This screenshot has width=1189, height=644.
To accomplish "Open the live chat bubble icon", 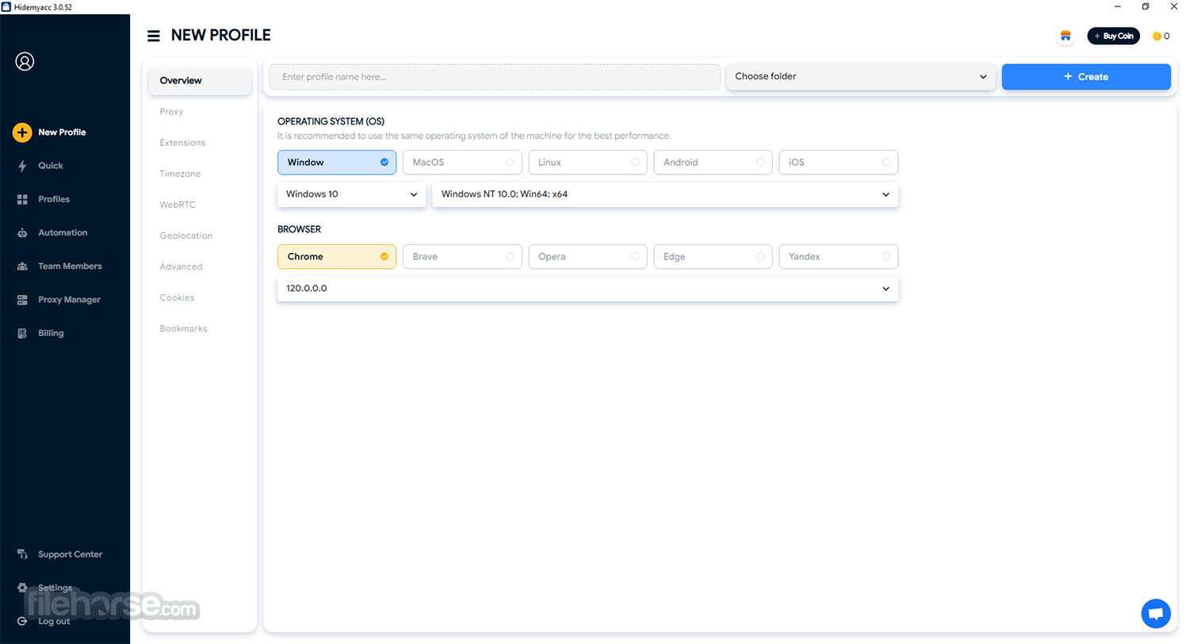I will tap(1156, 614).
